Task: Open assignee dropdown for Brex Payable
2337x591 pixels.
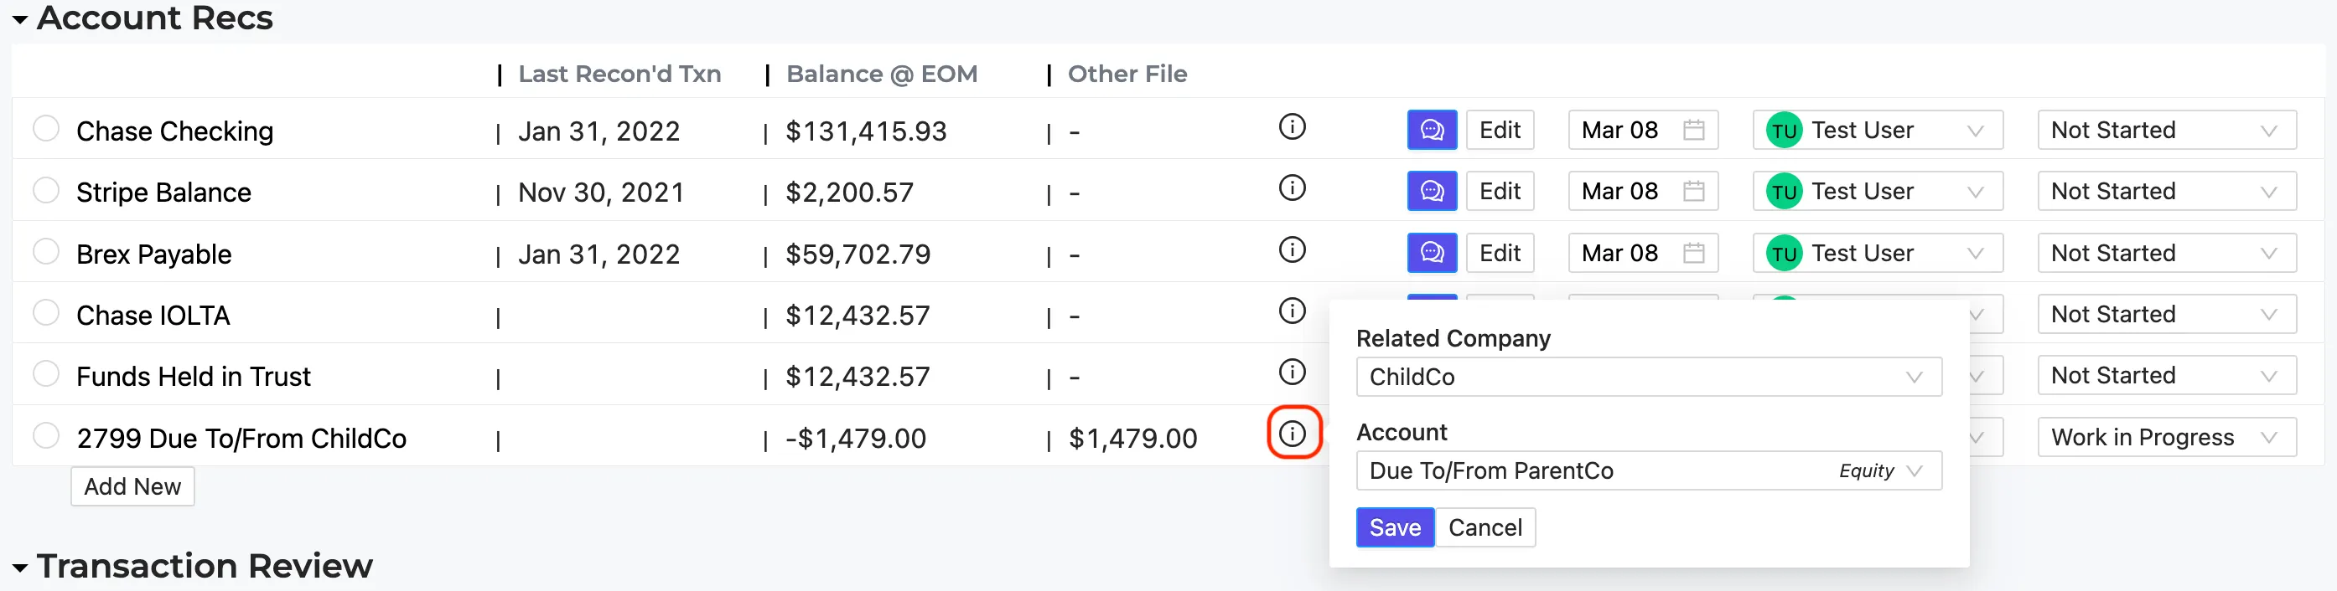Action: [1877, 253]
